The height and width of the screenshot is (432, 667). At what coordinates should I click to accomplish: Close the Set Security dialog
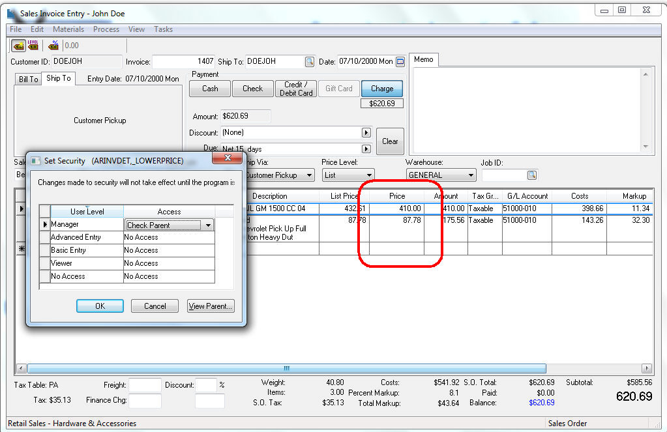click(228, 158)
